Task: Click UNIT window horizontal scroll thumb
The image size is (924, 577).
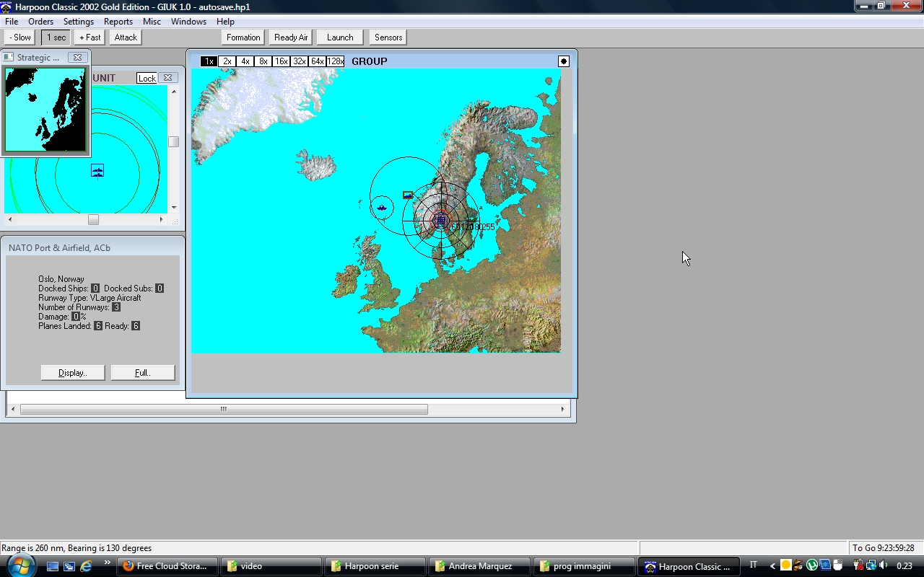Action: tap(93, 219)
